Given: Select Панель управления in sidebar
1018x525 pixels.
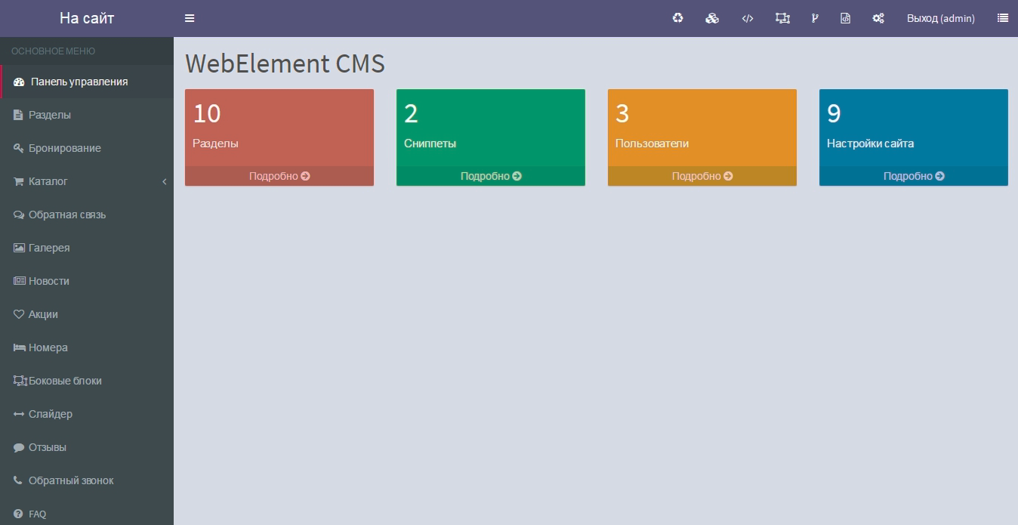Looking at the screenshot, I should pyautogui.click(x=87, y=82).
